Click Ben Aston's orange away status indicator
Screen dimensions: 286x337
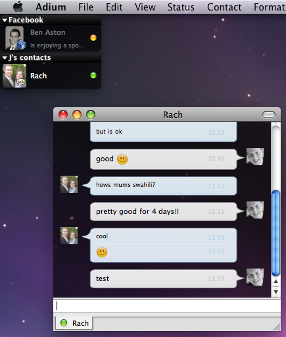pyautogui.click(x=93, y=38)
